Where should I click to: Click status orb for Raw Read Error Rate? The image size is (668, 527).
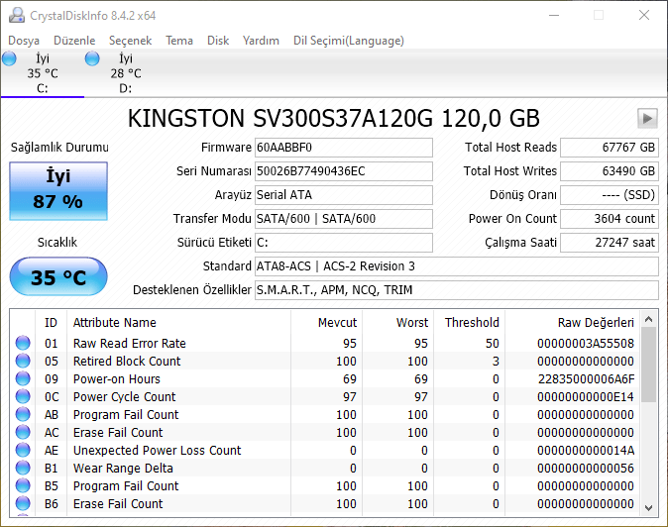[x=23, y=343]
